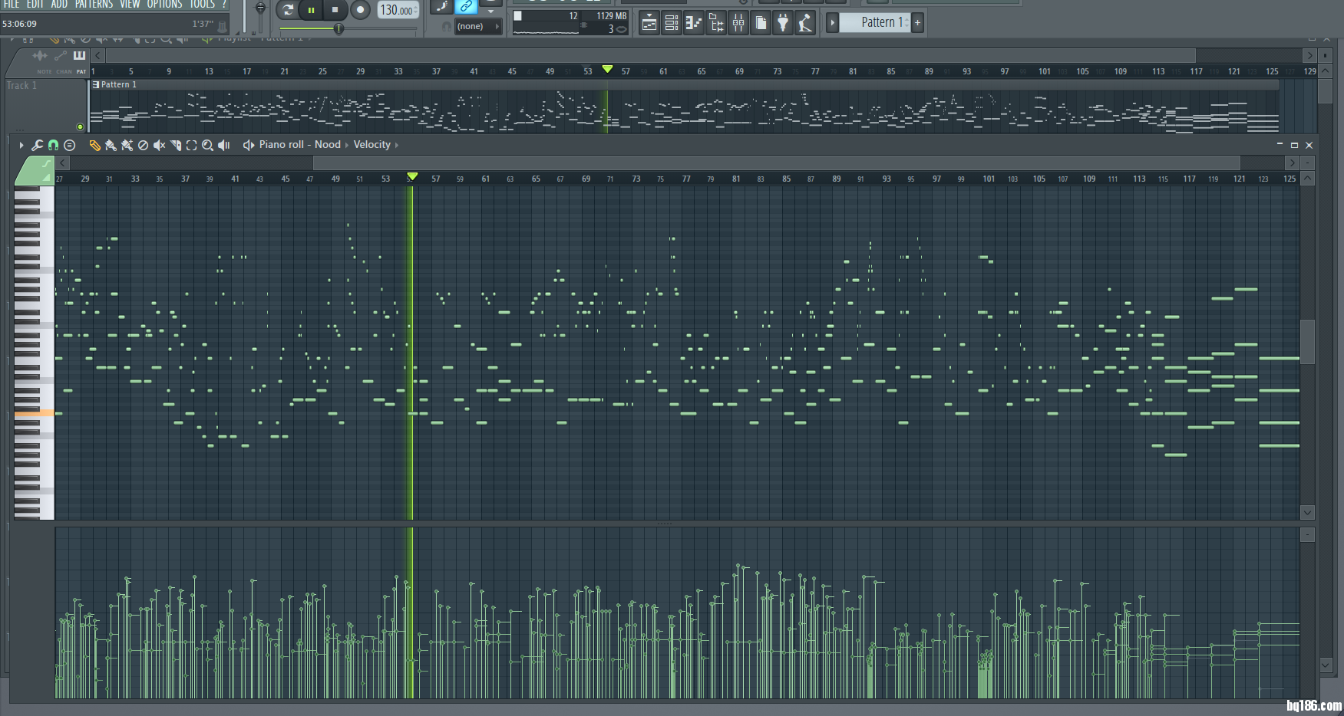This screenshot has height=716, width=1344.
Task: Select Track 1 header in playlist
Action: pyautogui.click(x=46, y=106)
